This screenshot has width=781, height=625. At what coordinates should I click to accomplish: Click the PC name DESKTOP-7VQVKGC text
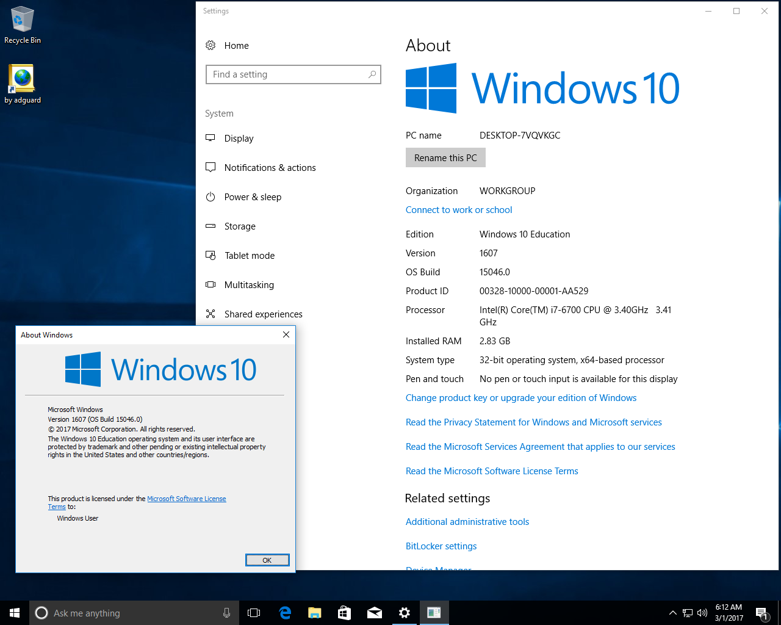click(520, 135)
